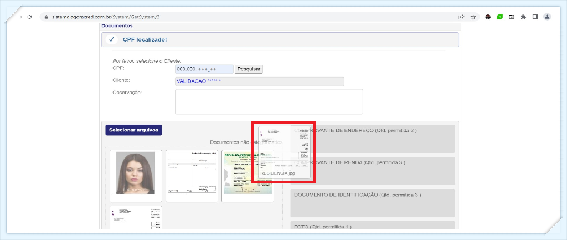Click the Selecionar arquivos button
The image size is (567, 240).
pyautogui.click(x=133, y=130)
